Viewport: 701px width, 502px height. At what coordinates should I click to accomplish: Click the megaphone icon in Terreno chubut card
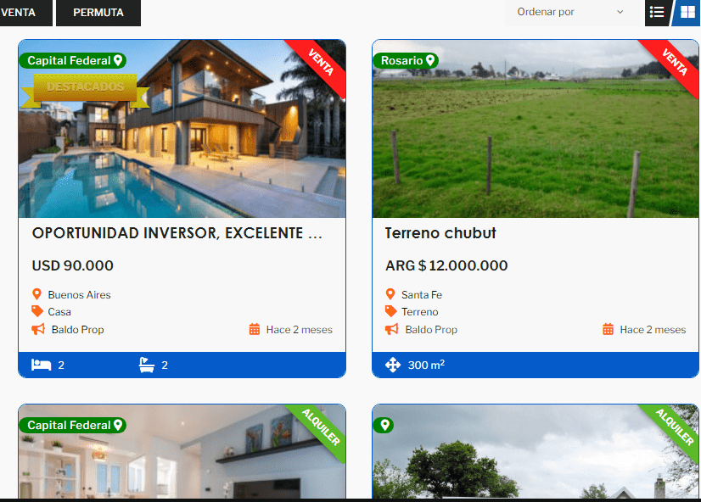tap(391, 329)
